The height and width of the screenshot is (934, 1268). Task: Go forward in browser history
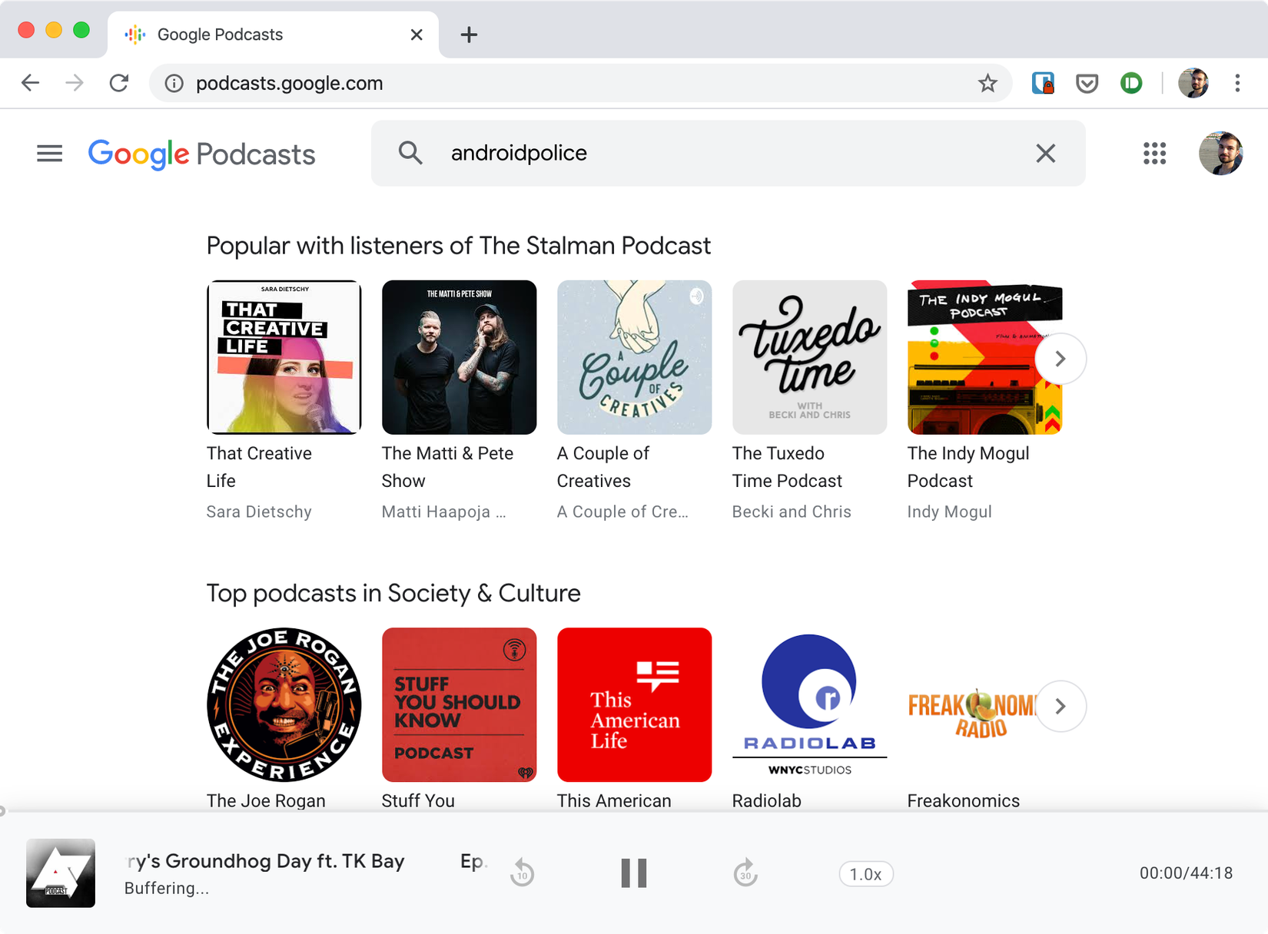[x=75, y=83]
